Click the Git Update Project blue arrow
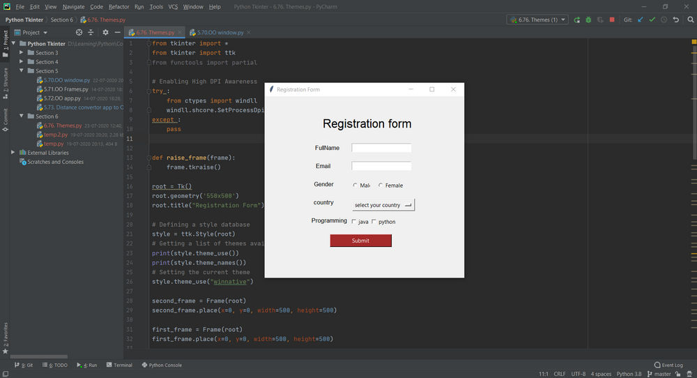Viewport: 697px width, 378px height. pos(641,20)
